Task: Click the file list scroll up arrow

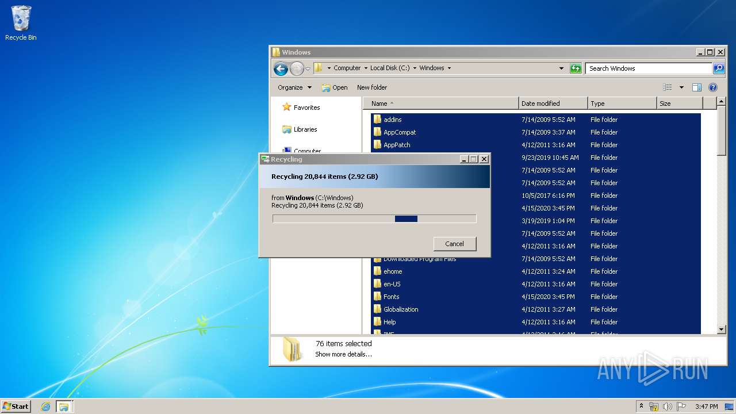Action: tap(722, 102)
